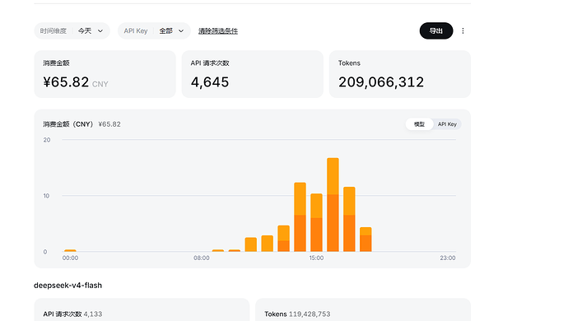
Task: Click the 消费金额 ¥65.82 summary card
Action: point(105,74)
